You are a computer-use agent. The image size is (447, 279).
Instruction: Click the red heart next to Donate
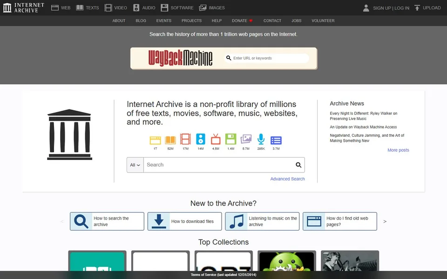[x=251, y=21]
